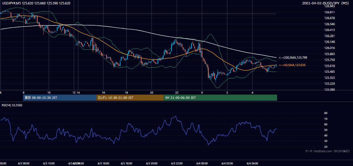353x166 pixels.
Task: Click the 4/3 22:00 bottom time label
Action: point(177,163)
